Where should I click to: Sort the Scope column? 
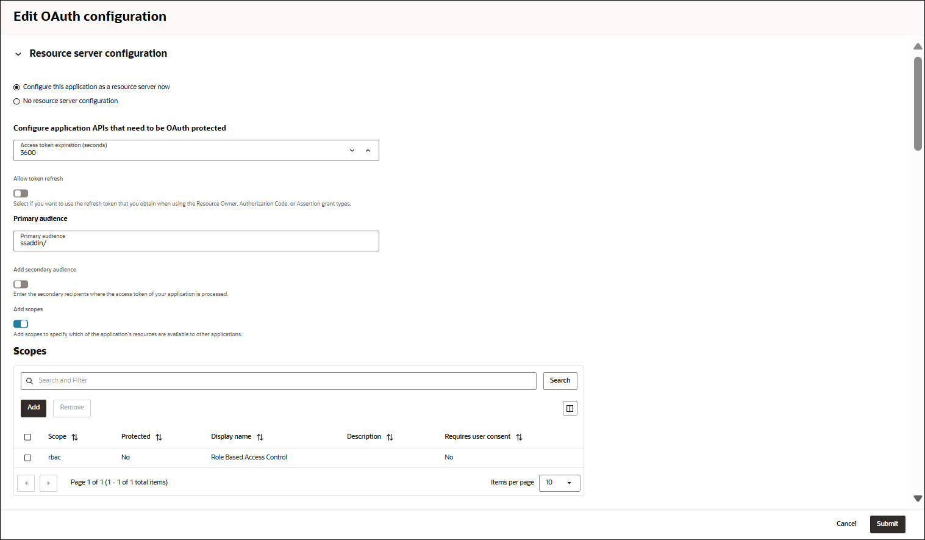(73, 436)
